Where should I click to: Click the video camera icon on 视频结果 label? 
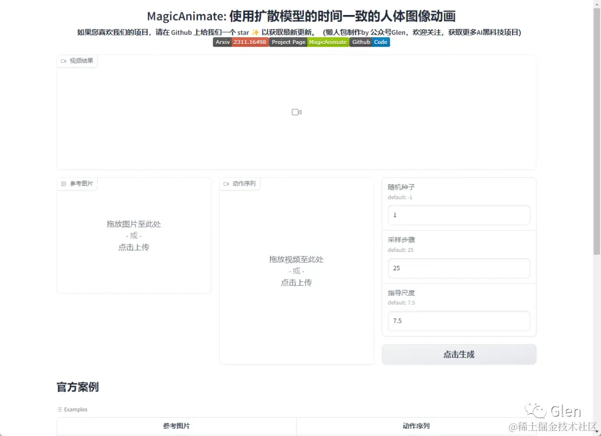pos(64,62)
